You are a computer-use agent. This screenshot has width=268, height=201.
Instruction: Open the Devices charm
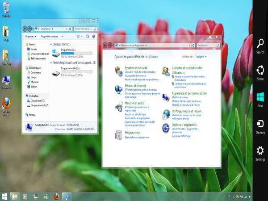click(x=260, y=127)
